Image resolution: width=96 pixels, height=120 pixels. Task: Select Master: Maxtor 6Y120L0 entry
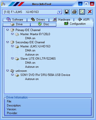tap(35, 34)
